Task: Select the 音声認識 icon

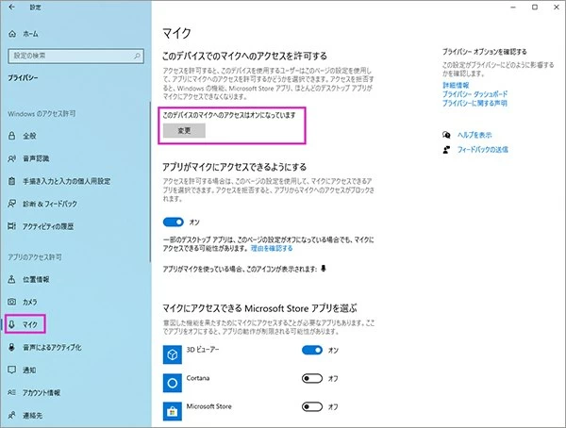Action: click(x=12, y=158)
